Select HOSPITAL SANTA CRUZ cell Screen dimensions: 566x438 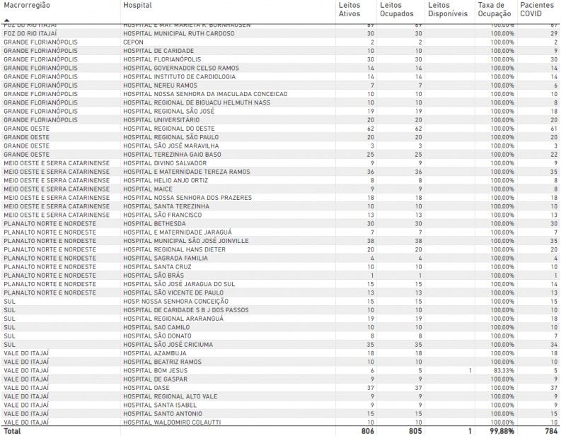pyautogui.click(x=157, y=267)
